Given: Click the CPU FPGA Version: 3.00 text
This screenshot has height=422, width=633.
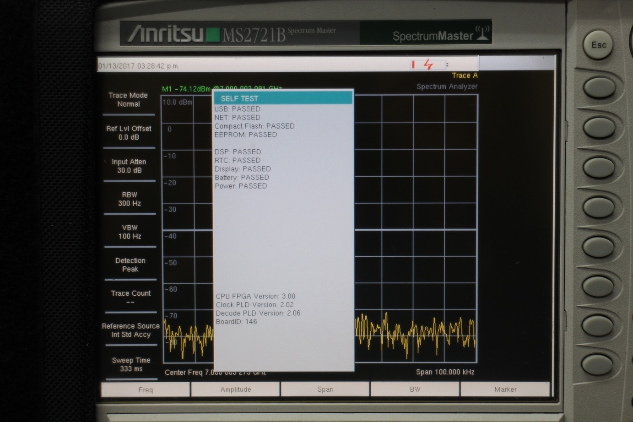Looking at the screenshot, I should tap(256, 296).
